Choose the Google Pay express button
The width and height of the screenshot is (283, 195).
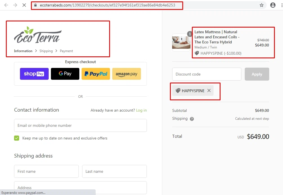65,74
